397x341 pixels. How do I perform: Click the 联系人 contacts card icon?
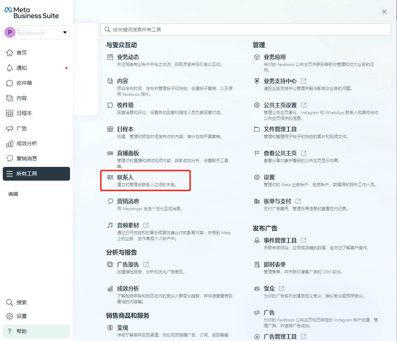coord(110,177)
